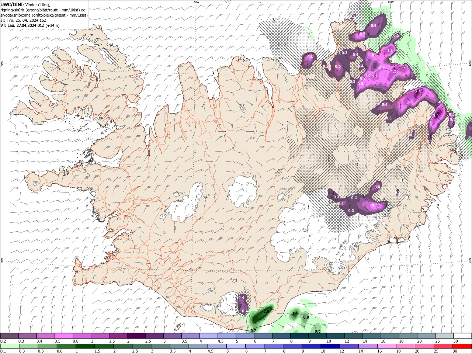Choose the darkest green swatch in the rain legend
Image resolution: width=472 pixels, height=354 pixels.
(84, 346)
